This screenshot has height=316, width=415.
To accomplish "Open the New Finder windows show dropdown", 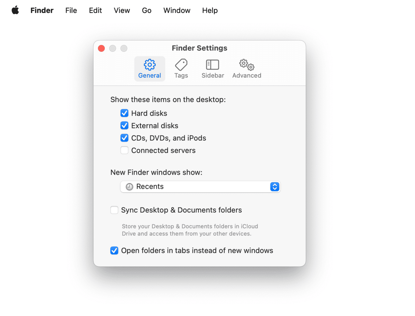I will coord(200,187).
